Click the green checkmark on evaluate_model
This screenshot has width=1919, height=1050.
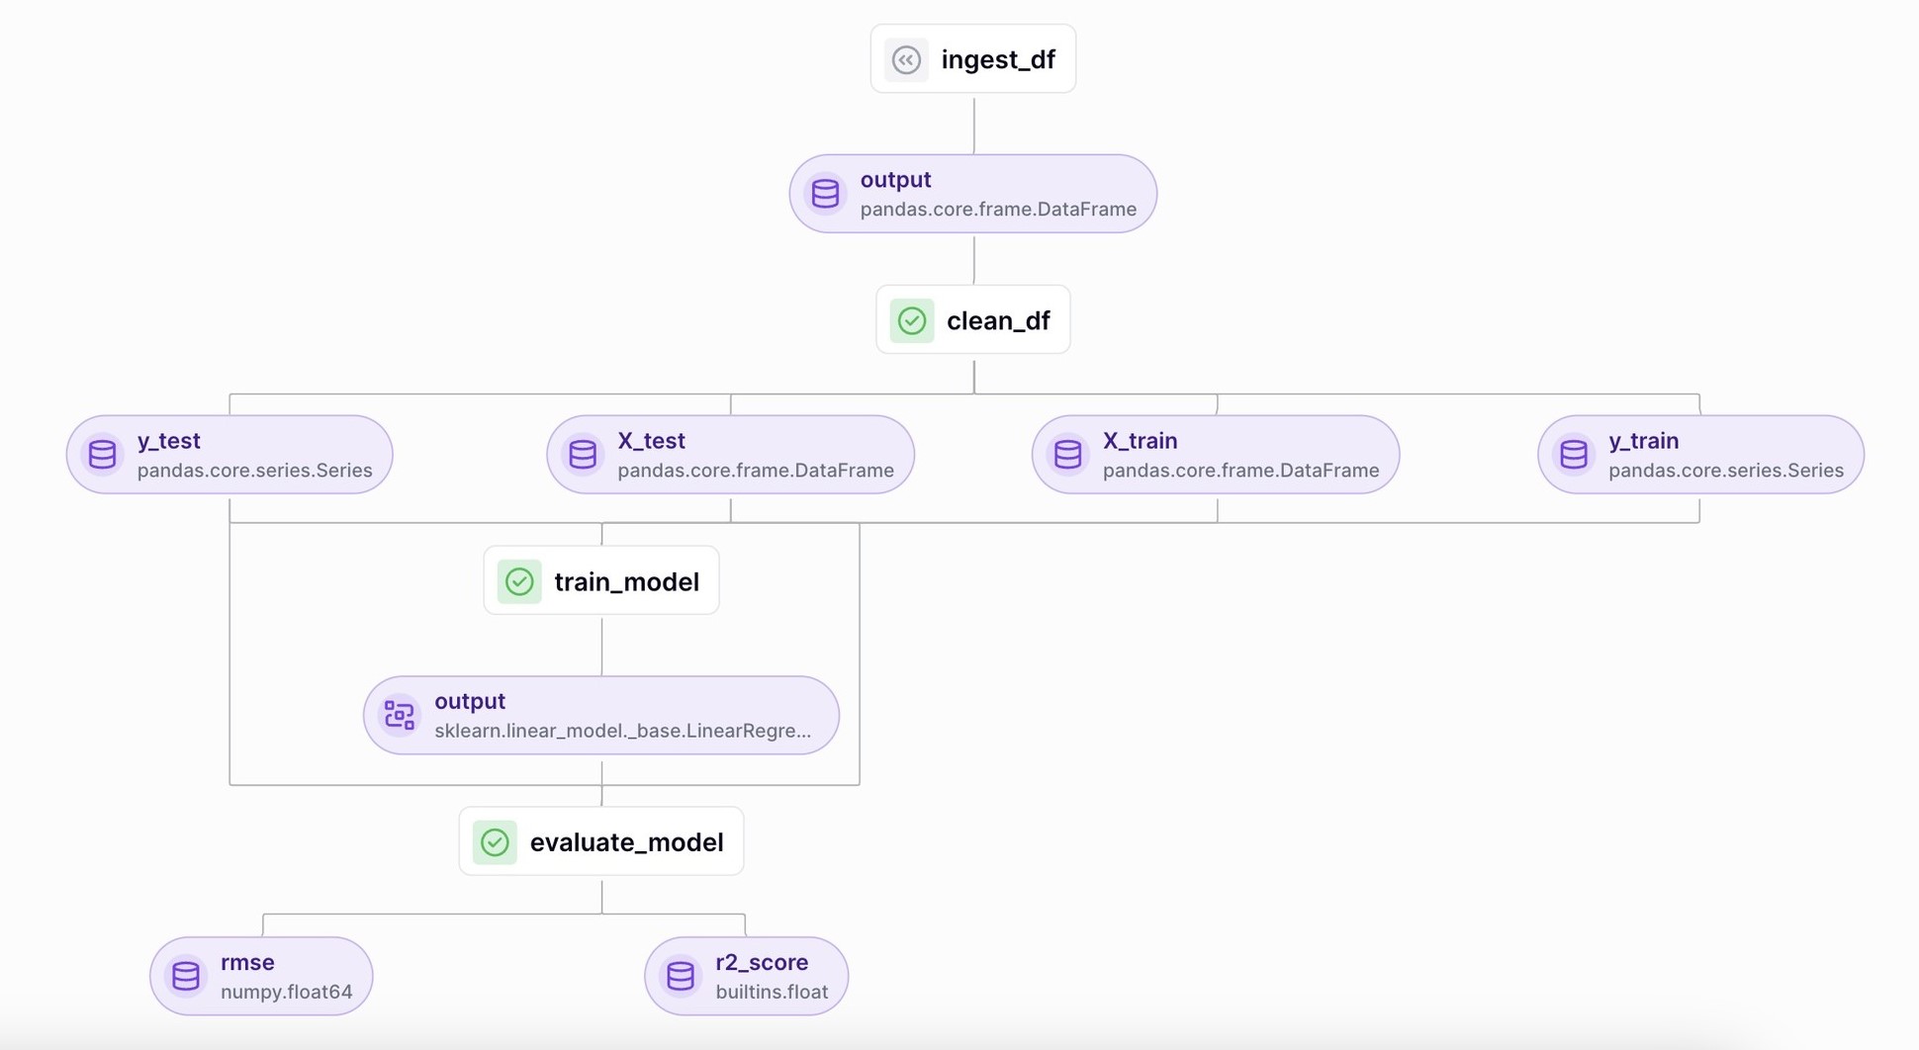coord(495,842)
